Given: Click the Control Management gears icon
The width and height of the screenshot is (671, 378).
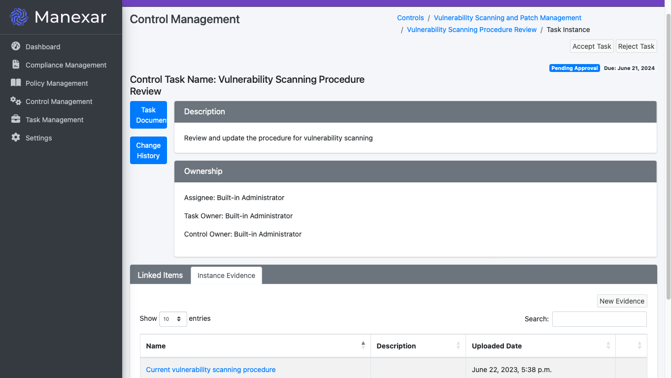Looking at the screenshot, I should coord(16,101).
